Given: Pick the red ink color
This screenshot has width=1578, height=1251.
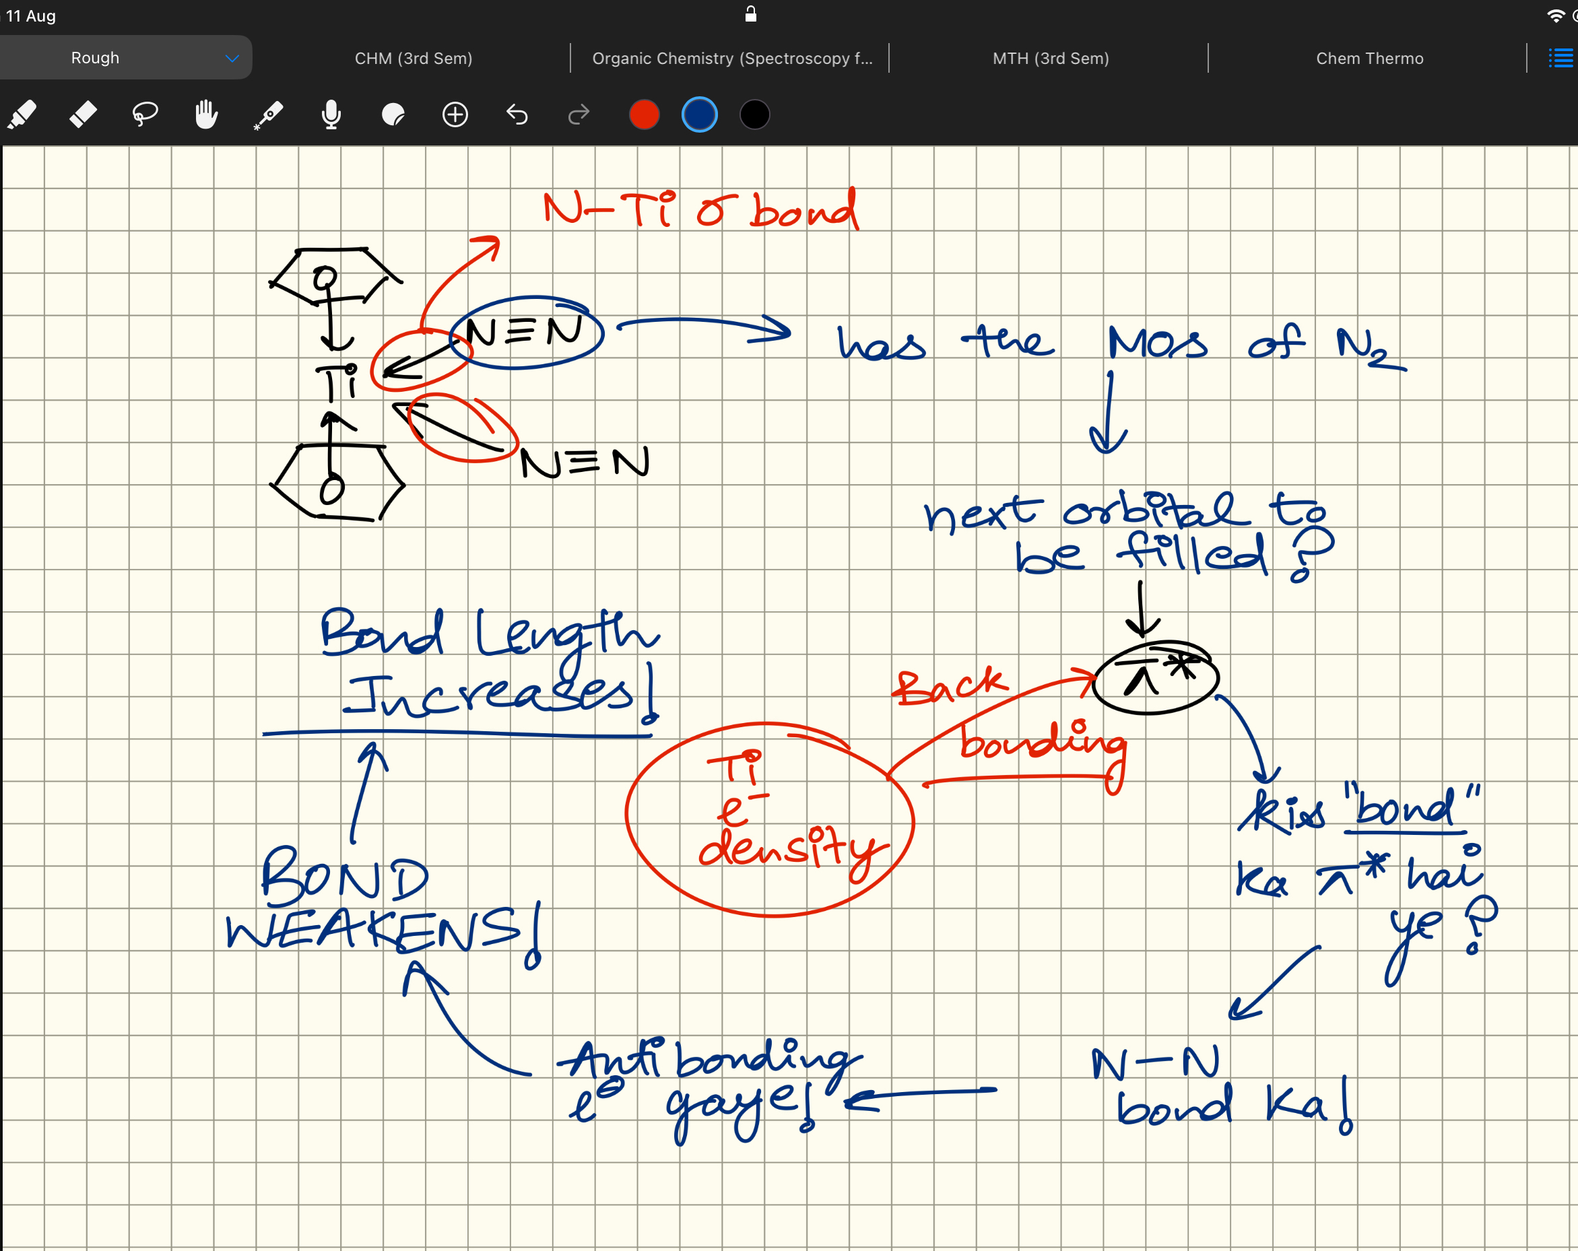Looking at the screenshot, I should [644, 115].
